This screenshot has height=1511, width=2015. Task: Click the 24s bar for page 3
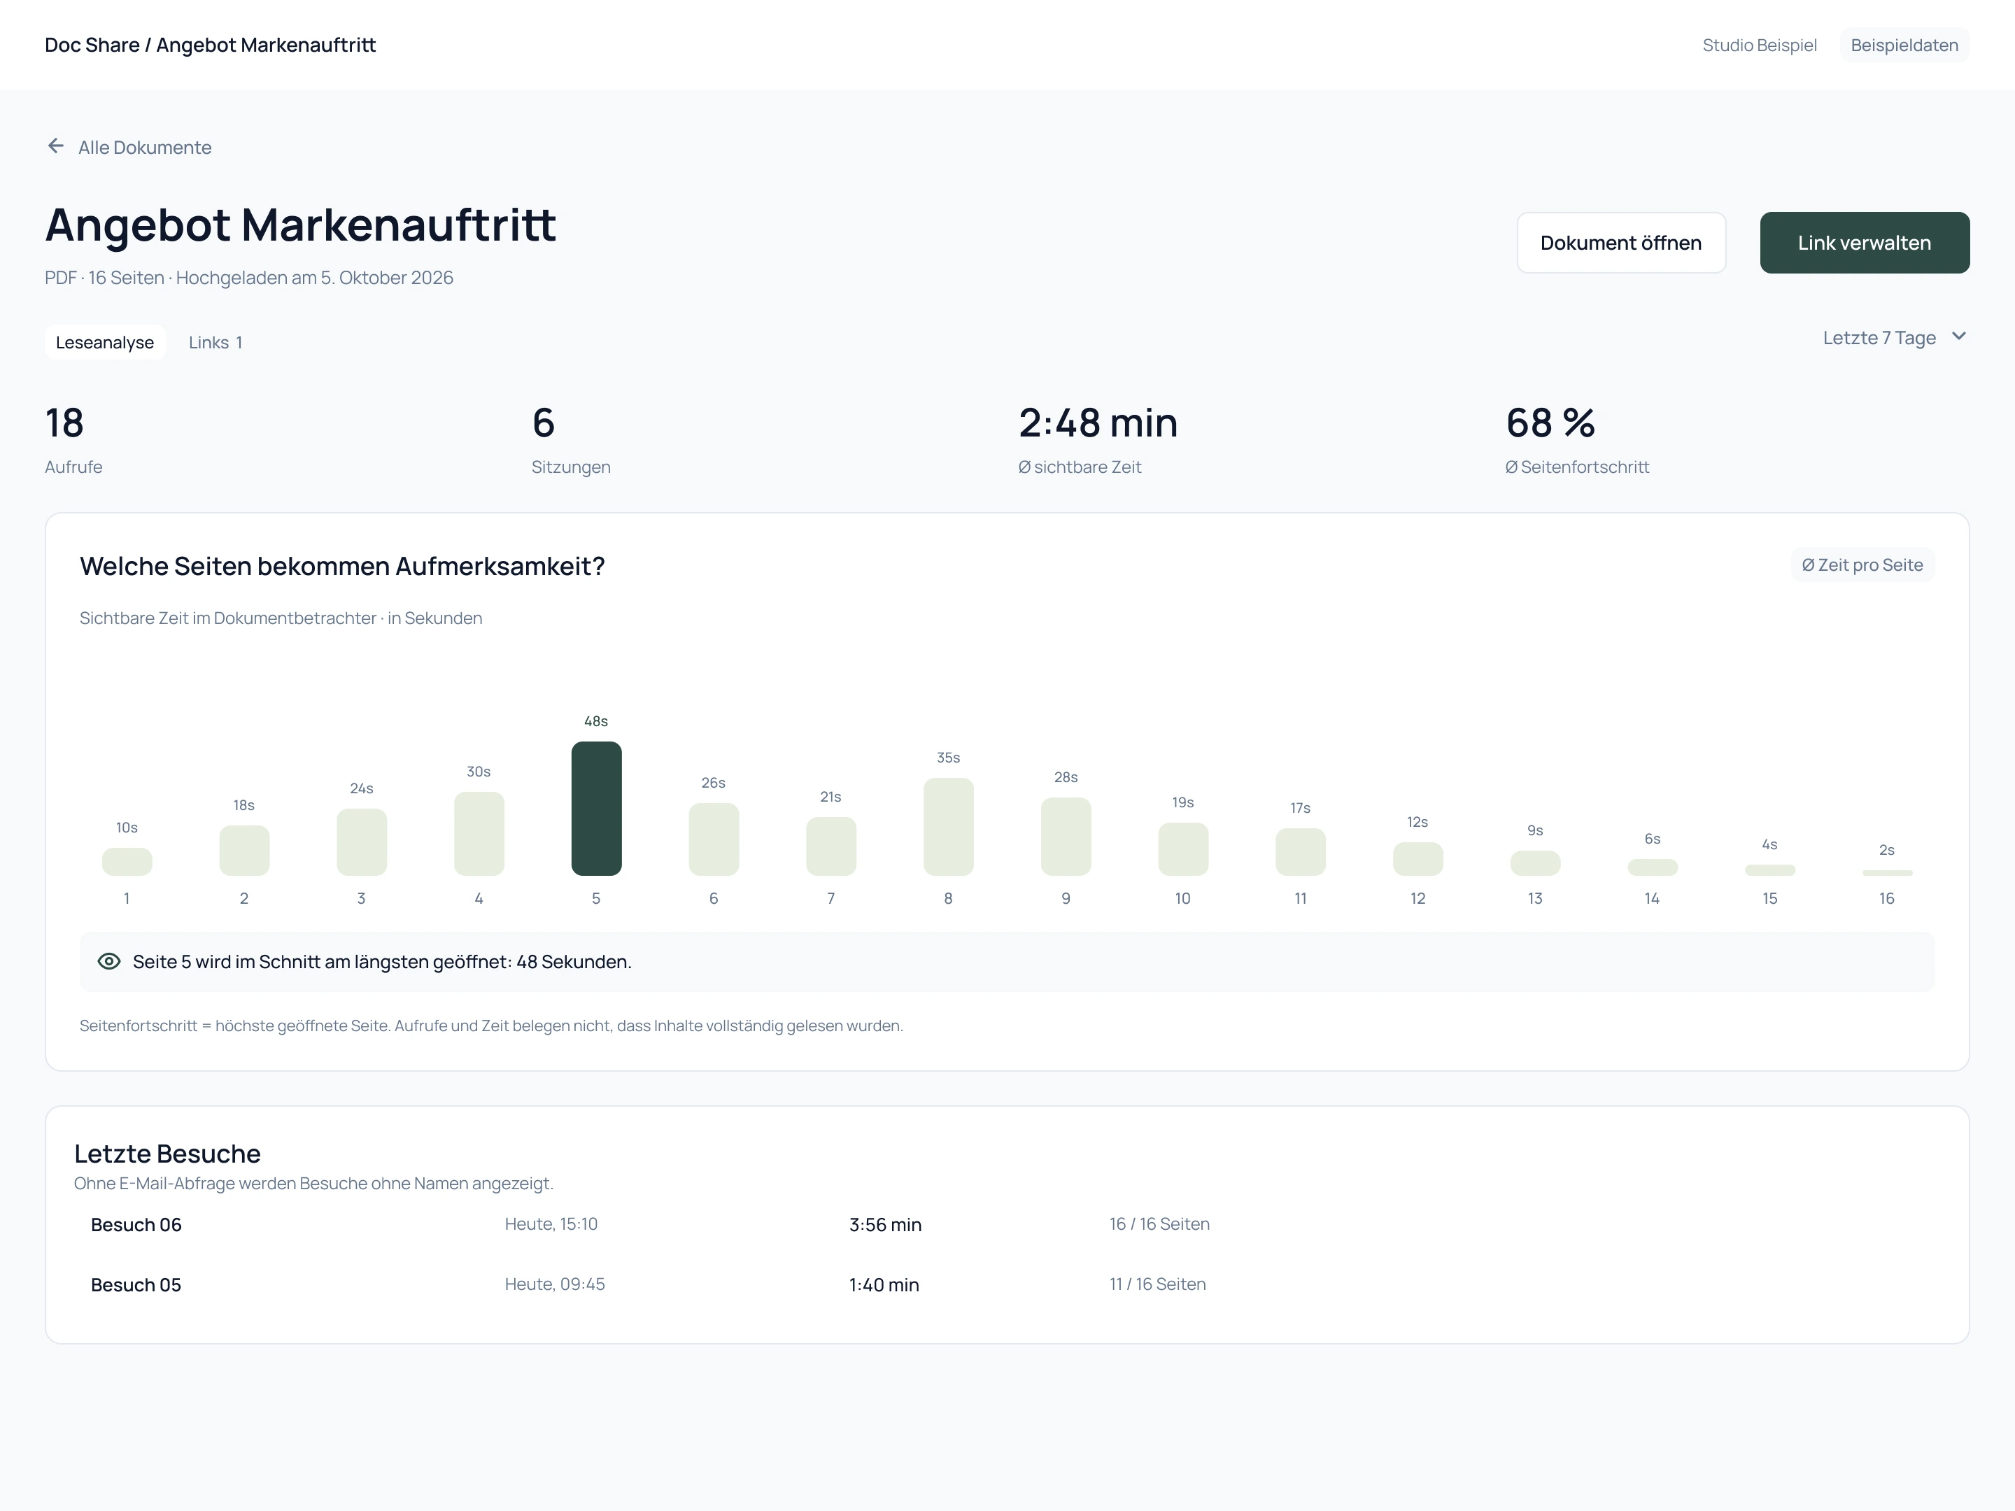[x=362, y=842]
